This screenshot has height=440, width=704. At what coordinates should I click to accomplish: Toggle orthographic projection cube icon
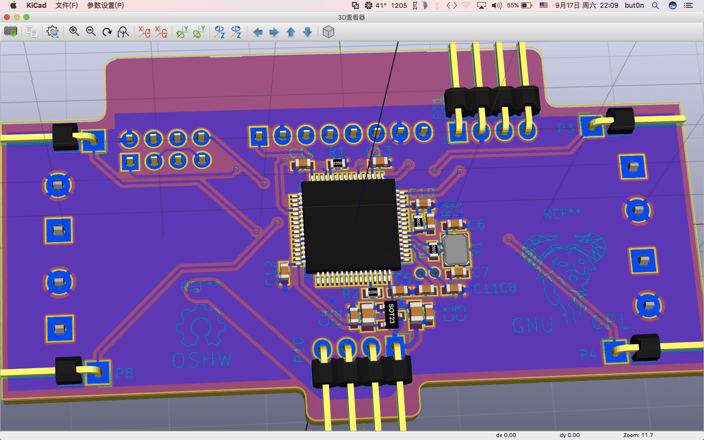329,32
